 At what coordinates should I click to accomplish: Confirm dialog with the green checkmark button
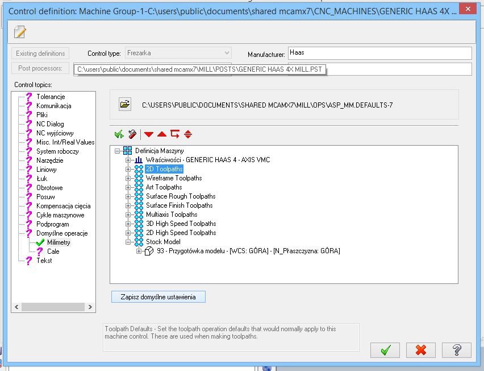(385, 350)
